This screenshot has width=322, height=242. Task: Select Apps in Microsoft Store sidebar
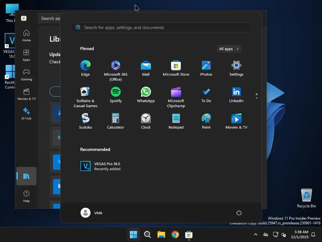(x=26, y=55)
